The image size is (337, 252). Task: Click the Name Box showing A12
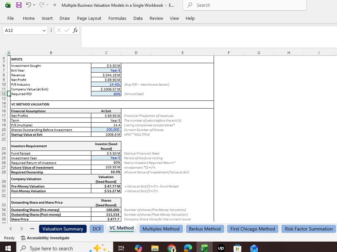(x=23, y=31)
